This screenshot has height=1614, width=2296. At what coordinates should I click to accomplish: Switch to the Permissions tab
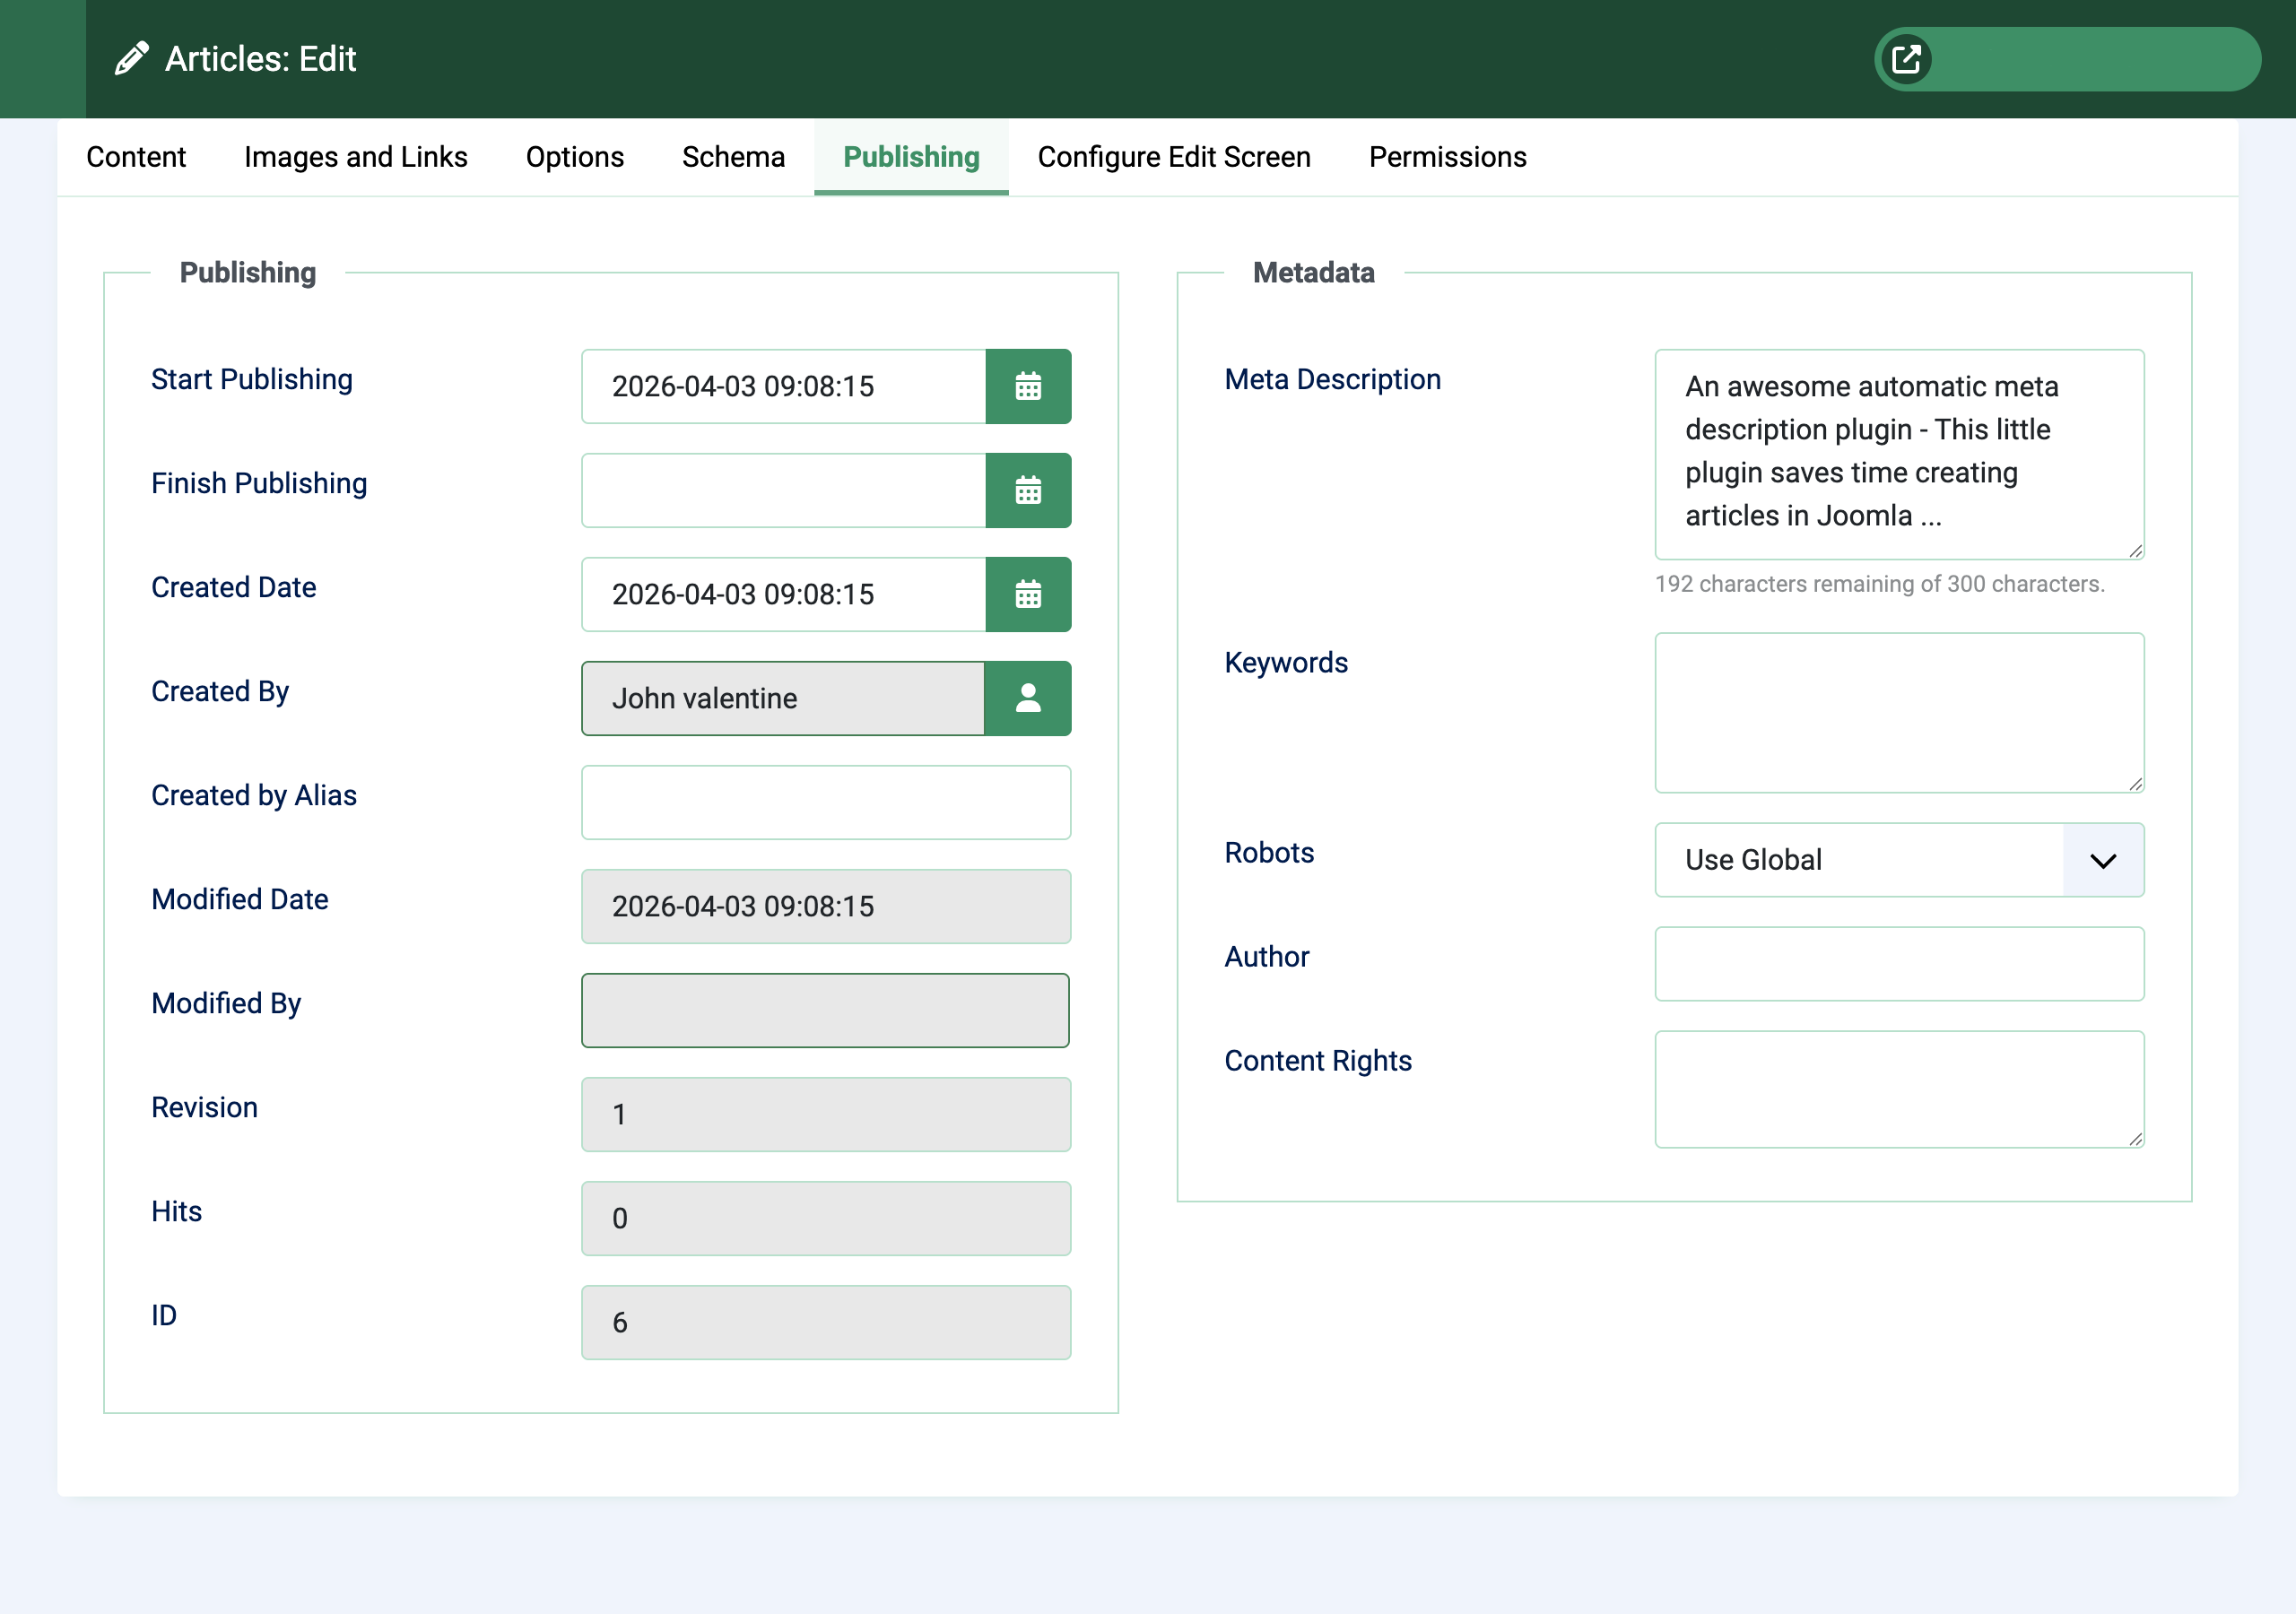(x=1447, y=157)
